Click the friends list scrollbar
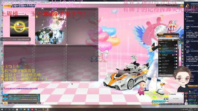This screenshot has width=198, height=111. 178,45
